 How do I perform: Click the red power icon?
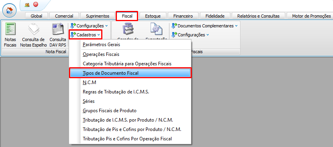click(36, 4)
